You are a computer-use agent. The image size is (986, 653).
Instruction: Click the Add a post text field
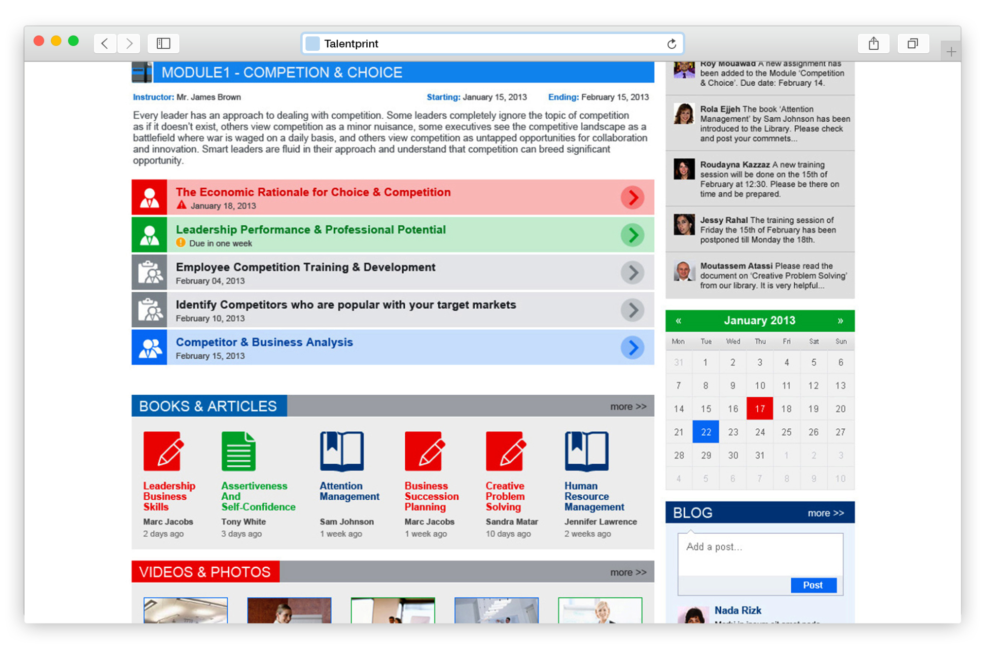[x=760, y=554]
